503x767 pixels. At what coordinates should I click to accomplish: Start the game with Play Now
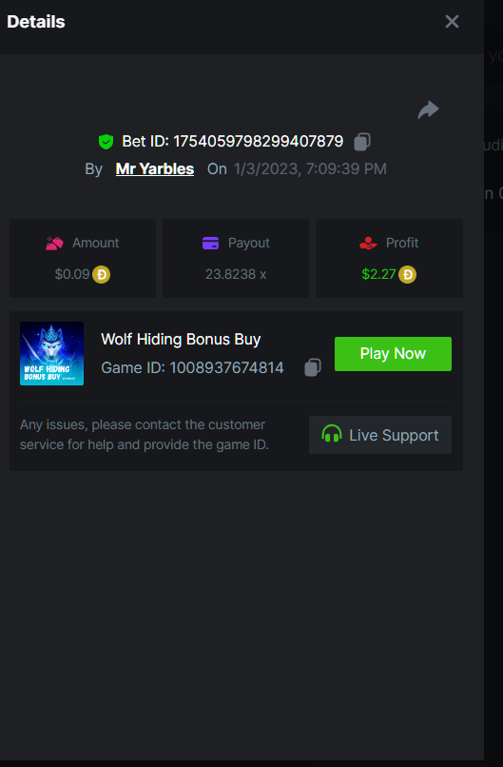pyautogui.click(x=393, y=354)
